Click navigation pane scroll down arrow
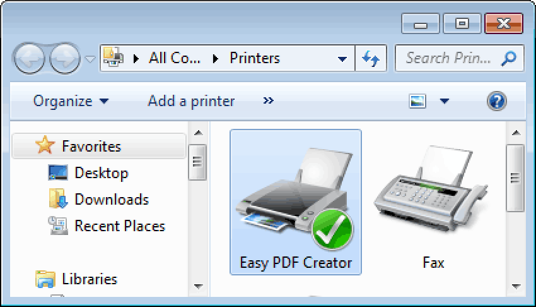This screenshot has height=307, width=536. point(198,286)
